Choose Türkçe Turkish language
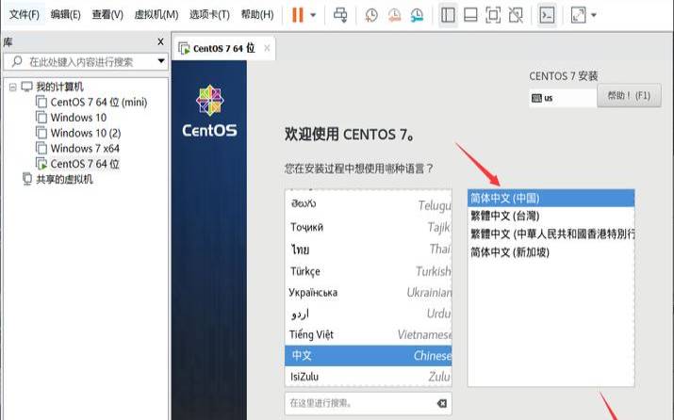The image size is (674, 420). coord(368,271)
